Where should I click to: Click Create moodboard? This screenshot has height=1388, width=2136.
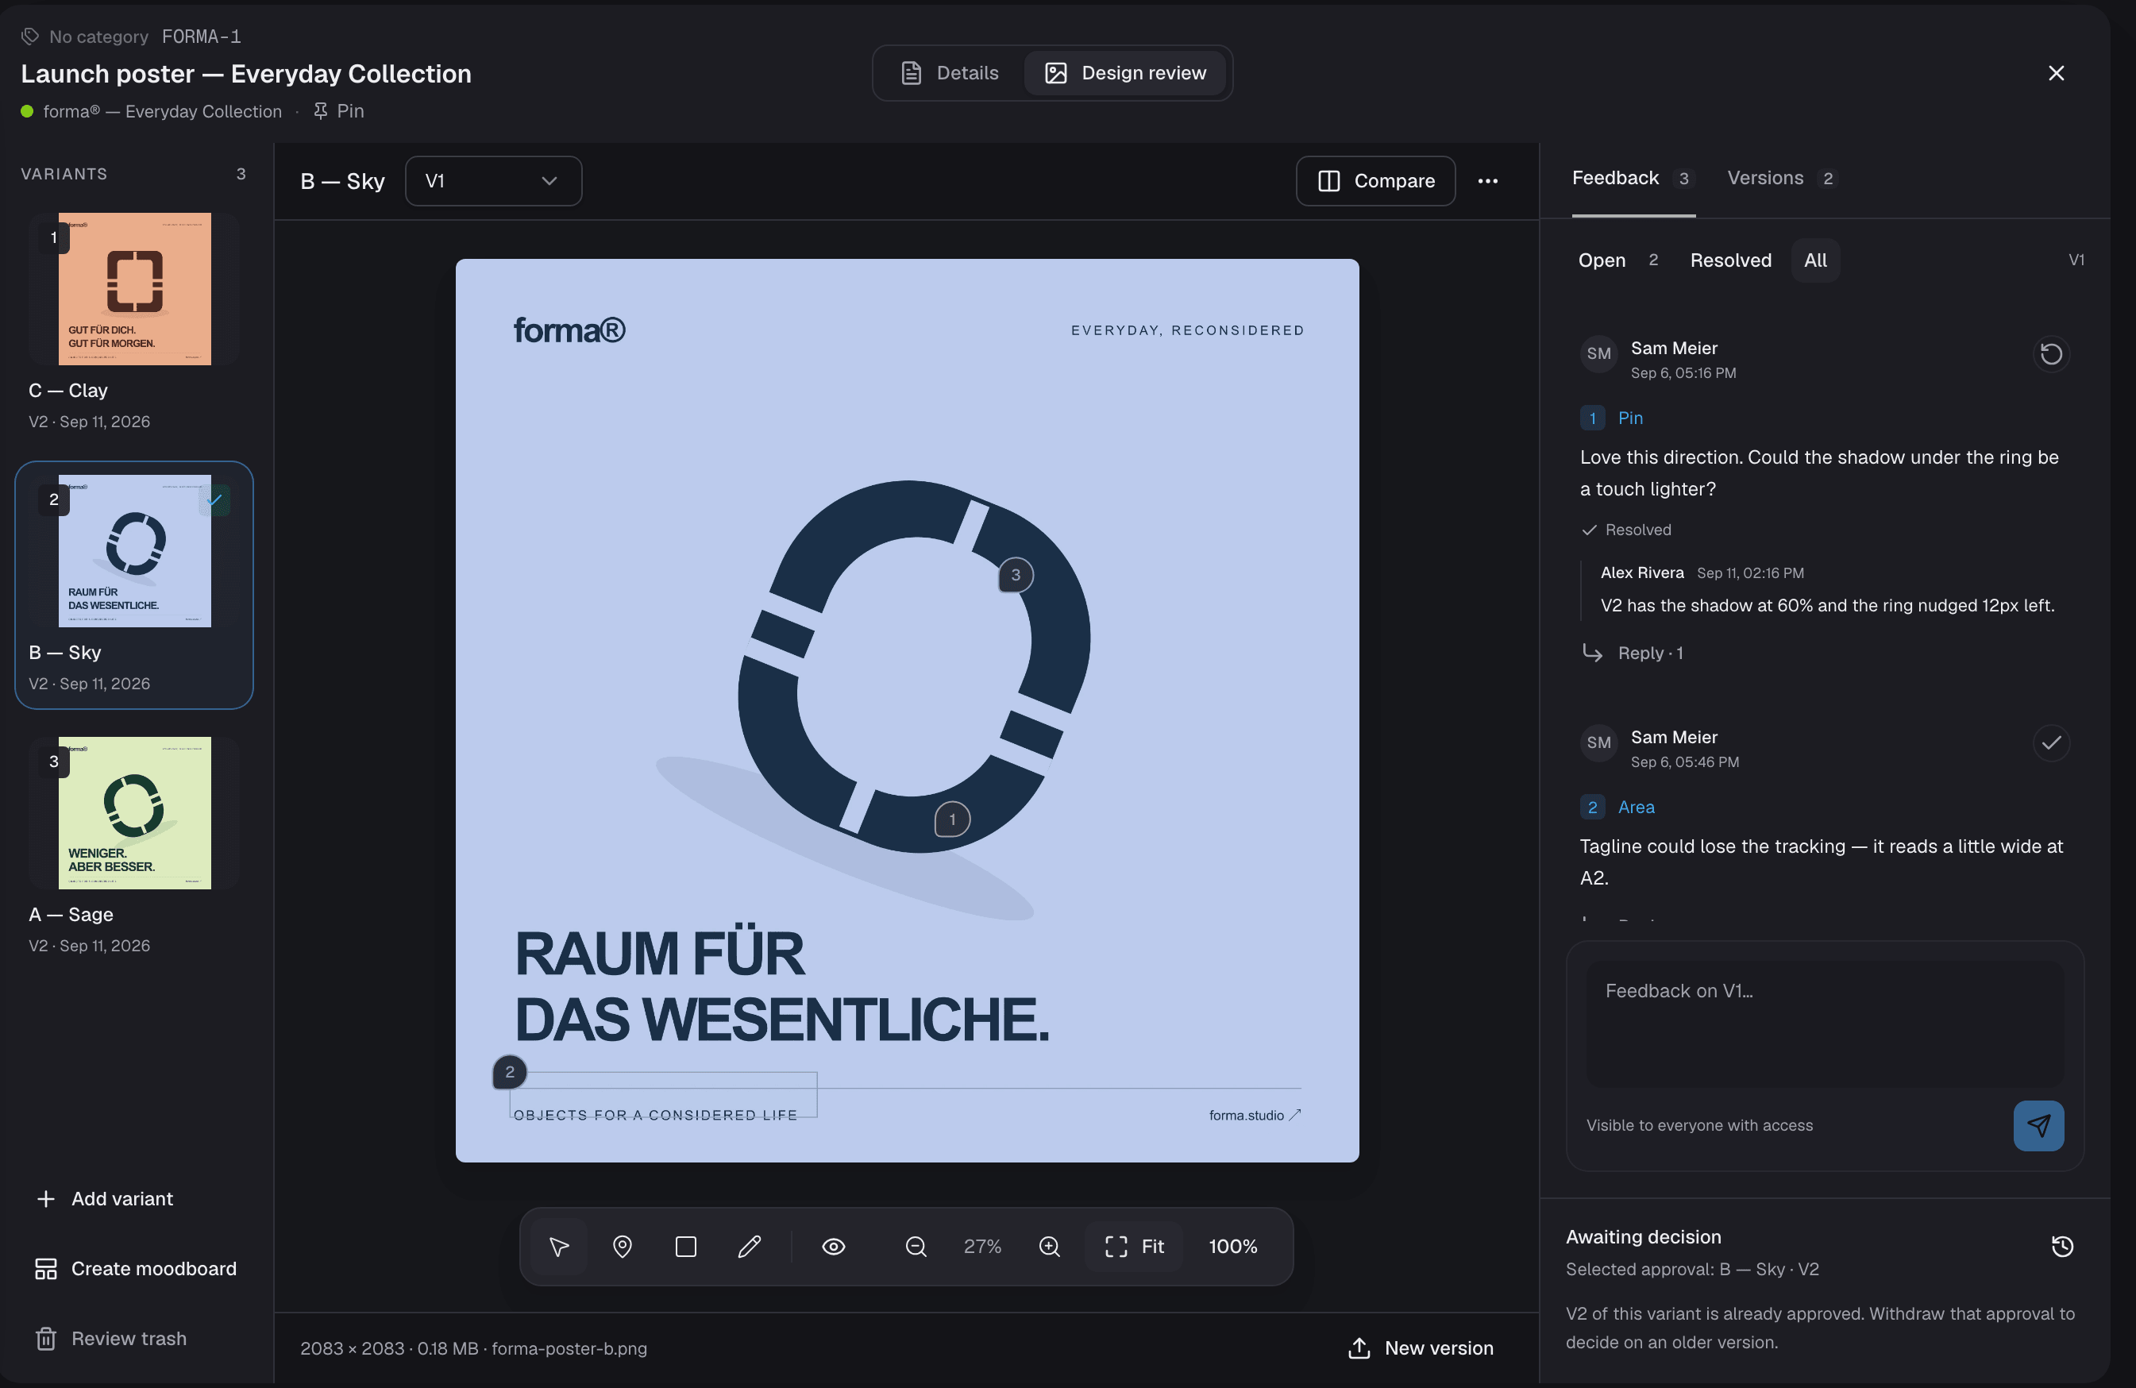click(136, 1269)
